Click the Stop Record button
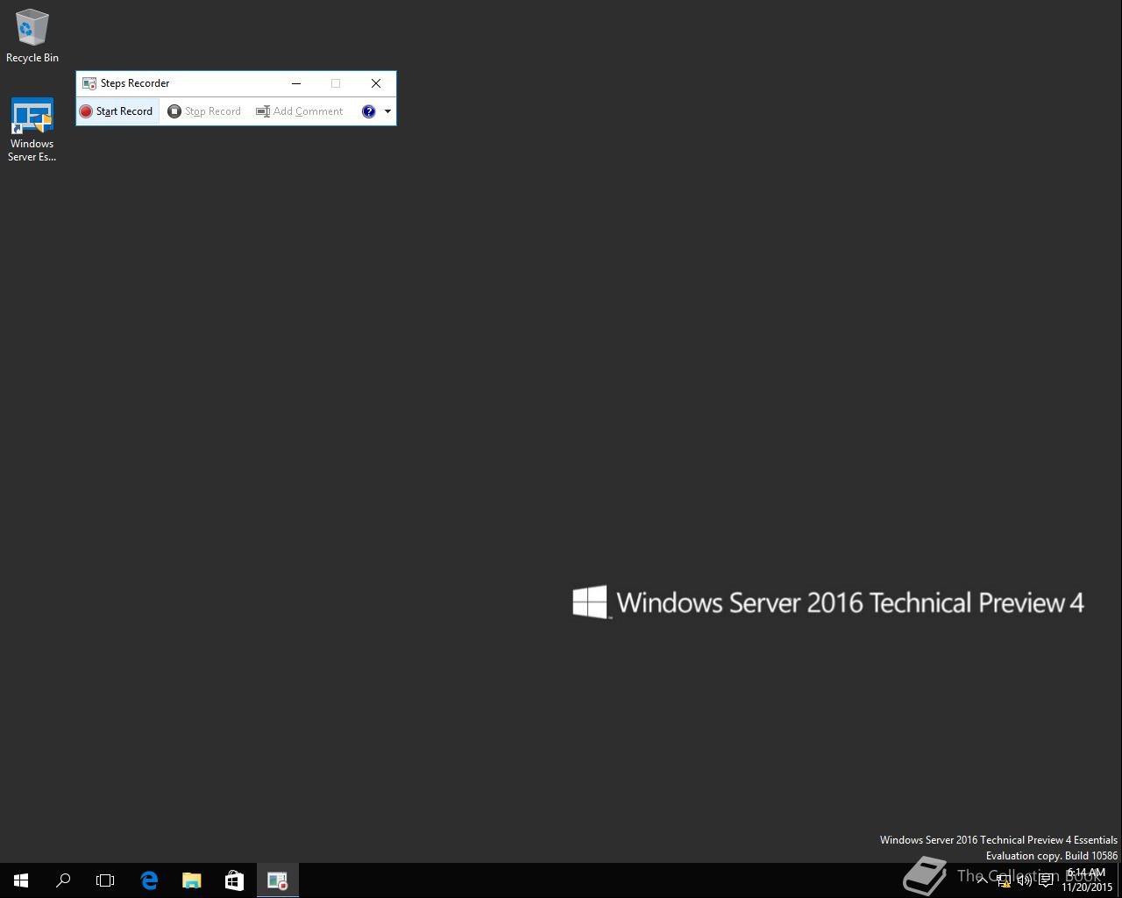The width and height of the screenshot is (1122, 898). click(x=204, y=111)
